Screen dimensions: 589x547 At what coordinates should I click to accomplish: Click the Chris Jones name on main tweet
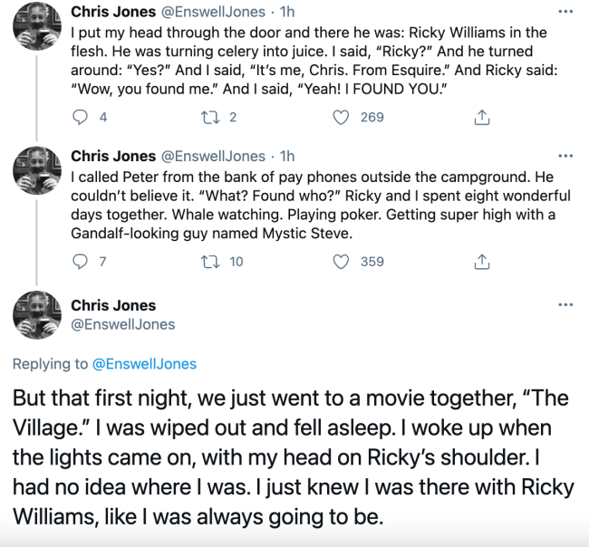113,305
